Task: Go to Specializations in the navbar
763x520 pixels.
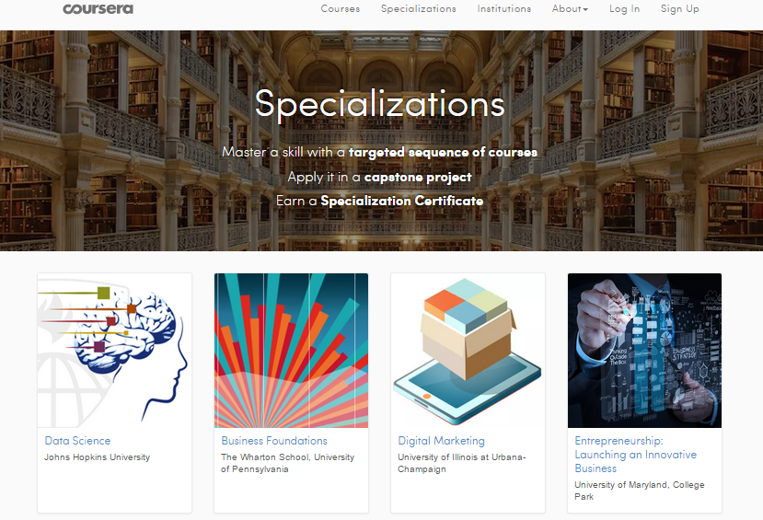Action: (x=419, y=9)
